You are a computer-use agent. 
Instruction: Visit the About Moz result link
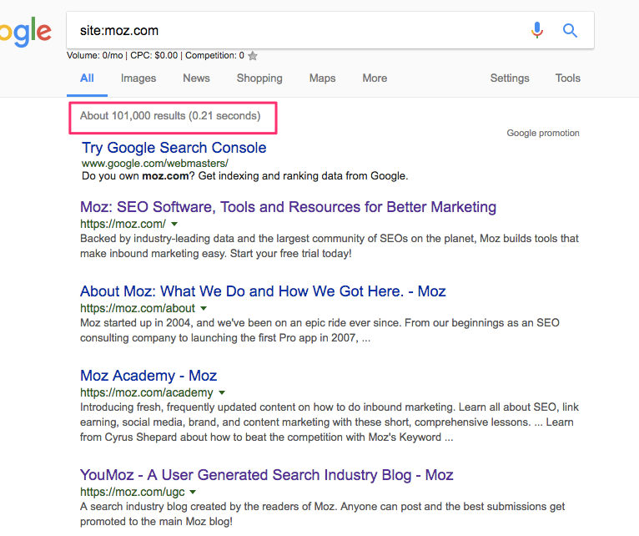263,291
